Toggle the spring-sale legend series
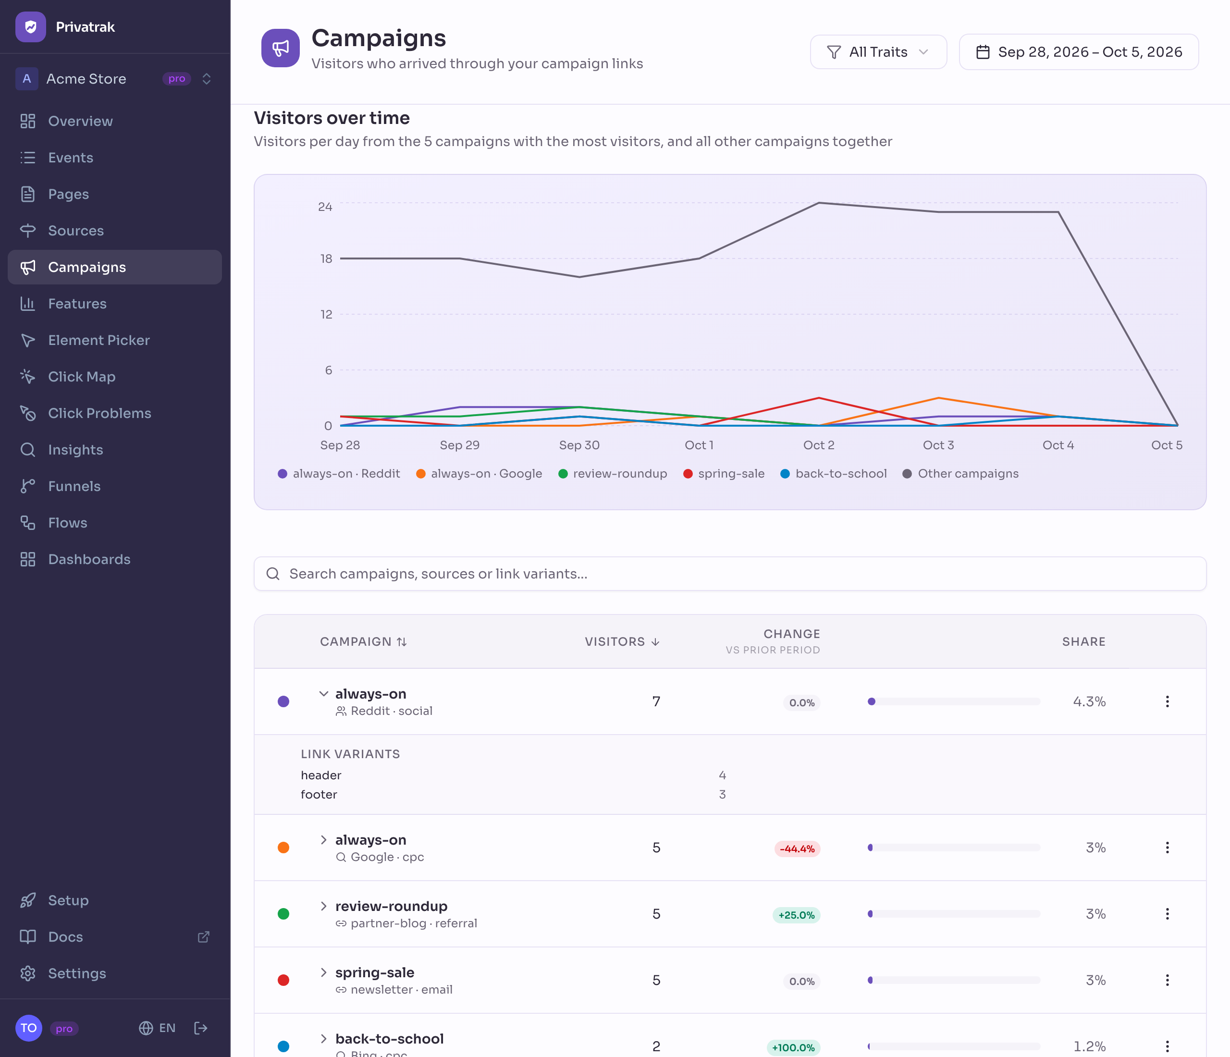 [724, 474]
